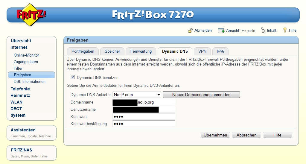Screen dimensions: 306x164
Task: Click the Übernehmen button
Action: (215, 135)
